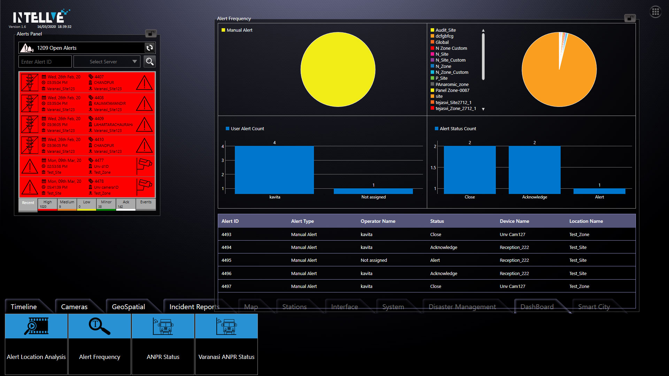Switch to the High alerts tab
669x376 pixels.
coord(47,204)
